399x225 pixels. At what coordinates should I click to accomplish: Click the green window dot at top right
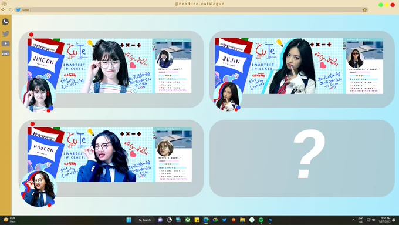point(381,5)
